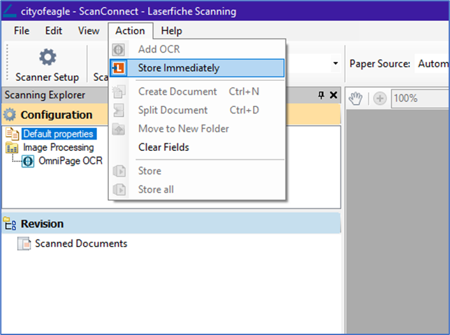Select Default properties tree item
This screenshot has height=335, width=450.
[x=59, y=134]
